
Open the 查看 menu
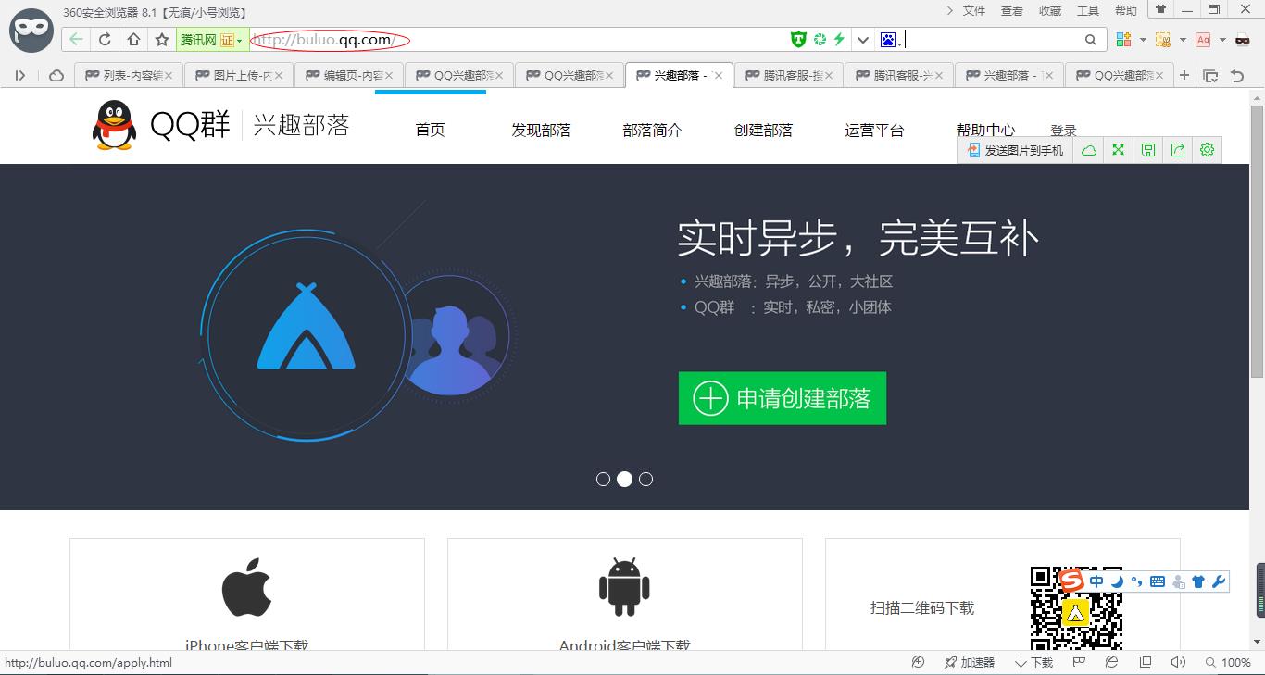tap(1012, 11)
